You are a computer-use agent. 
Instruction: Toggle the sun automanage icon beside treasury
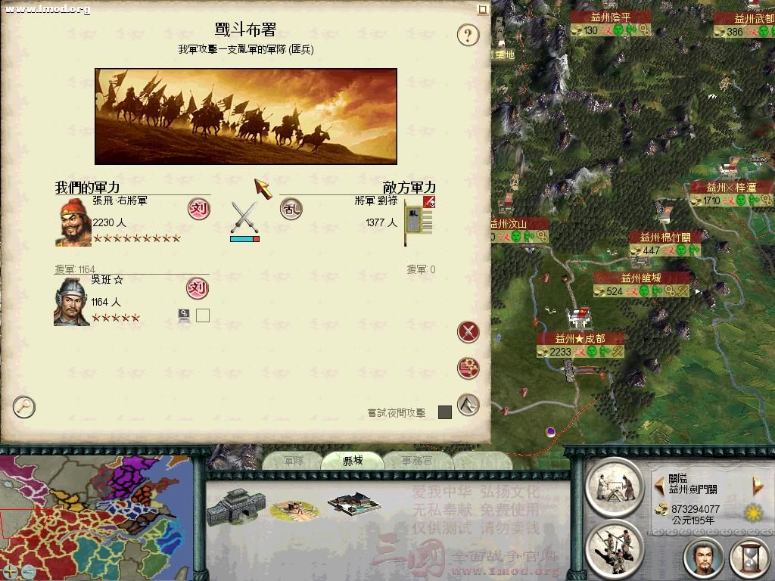click(x=753, y=512)
